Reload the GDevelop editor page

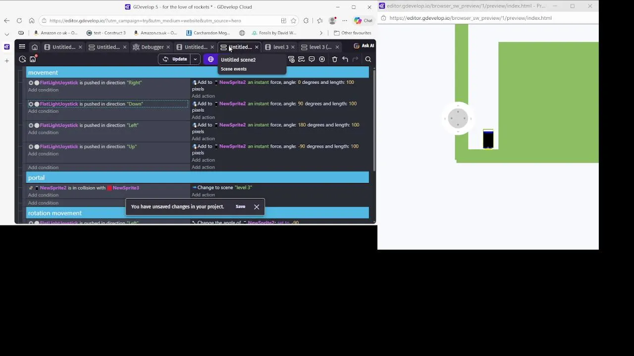[19, 21]
